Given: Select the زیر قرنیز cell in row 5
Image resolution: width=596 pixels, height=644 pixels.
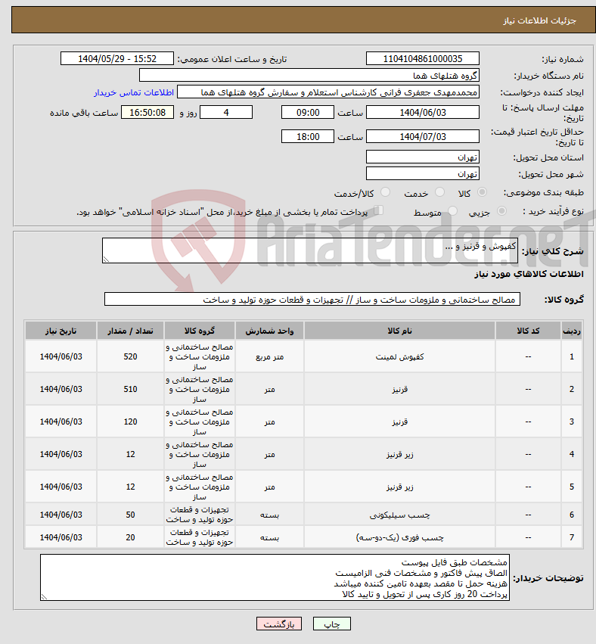Looking at the screenshot, I should point(399,487).
